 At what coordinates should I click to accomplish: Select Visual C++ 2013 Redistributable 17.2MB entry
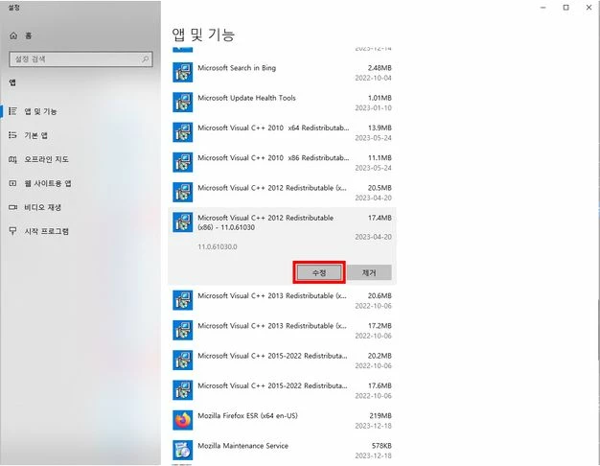(282, 330)
